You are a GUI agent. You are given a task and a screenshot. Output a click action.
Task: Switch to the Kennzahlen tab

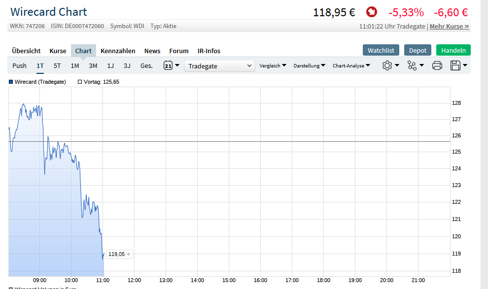click(118, 51)
